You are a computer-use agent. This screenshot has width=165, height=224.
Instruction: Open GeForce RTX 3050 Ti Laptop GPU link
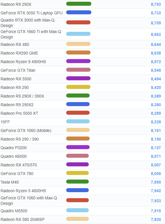(x=32, y=13)
